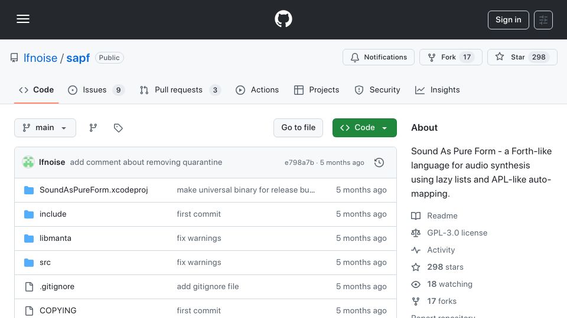Open 'make universal binary for release' commit message
This screenshot has height=318, width=567.
click(246, 190)
